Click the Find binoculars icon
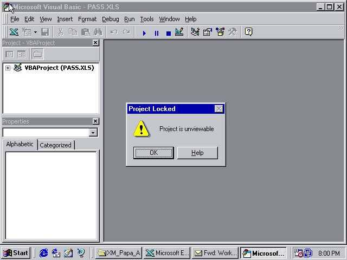Viewport: 347px width, 260px height. (x=98, y=32)
